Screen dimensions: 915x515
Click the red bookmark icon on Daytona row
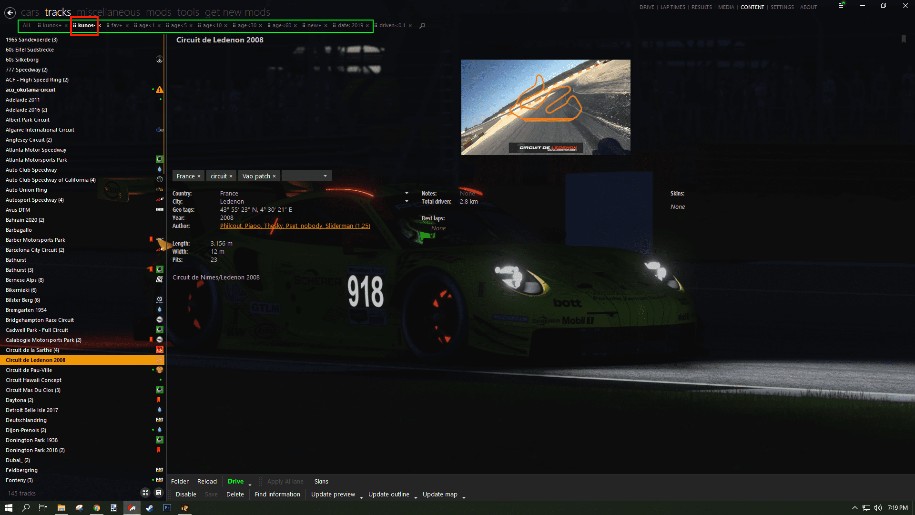[x=159, y=400]
